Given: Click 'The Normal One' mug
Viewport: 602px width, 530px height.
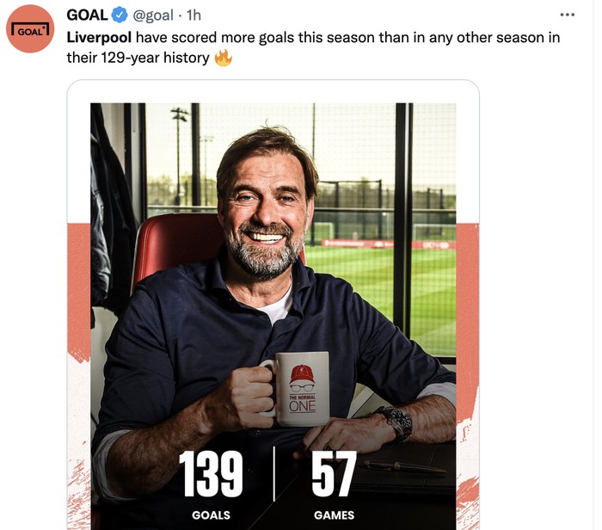Looking at the screenshot, I should (301, 387).
